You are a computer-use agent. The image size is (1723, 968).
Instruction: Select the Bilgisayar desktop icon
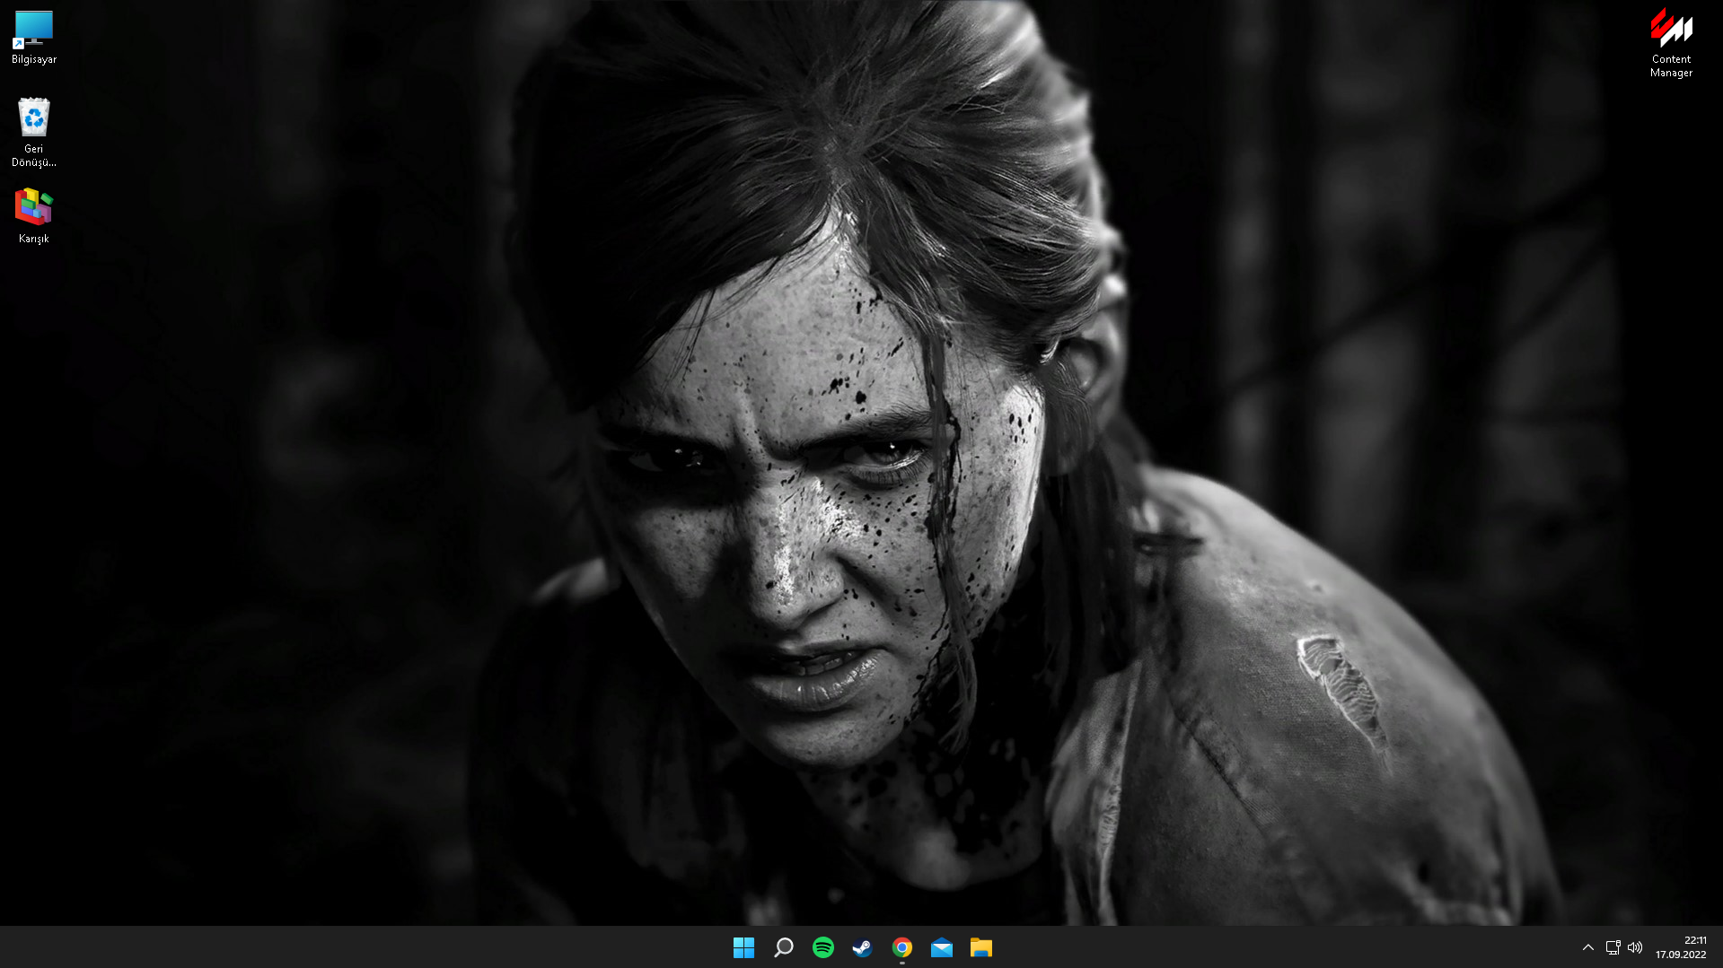tap(34, 38)
